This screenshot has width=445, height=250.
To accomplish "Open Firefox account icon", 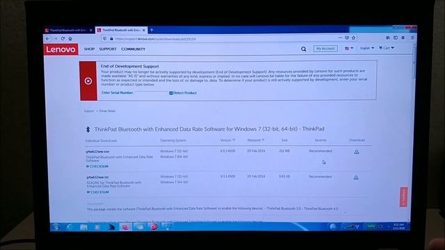I will click(x=403, y=37).
